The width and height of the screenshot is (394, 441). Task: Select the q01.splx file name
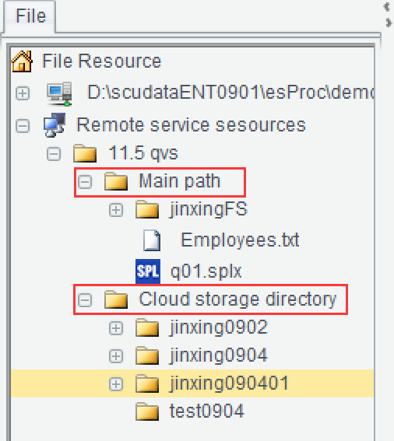[206, 271]
